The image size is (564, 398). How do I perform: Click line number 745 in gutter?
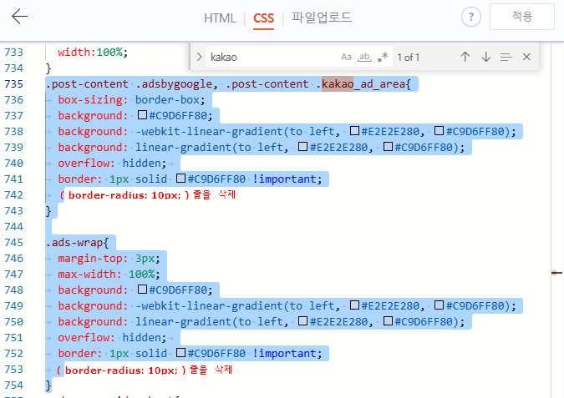click(x=13, y=243)
